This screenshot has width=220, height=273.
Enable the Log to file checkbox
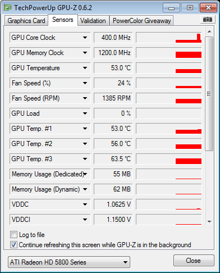tap(13, 235)
